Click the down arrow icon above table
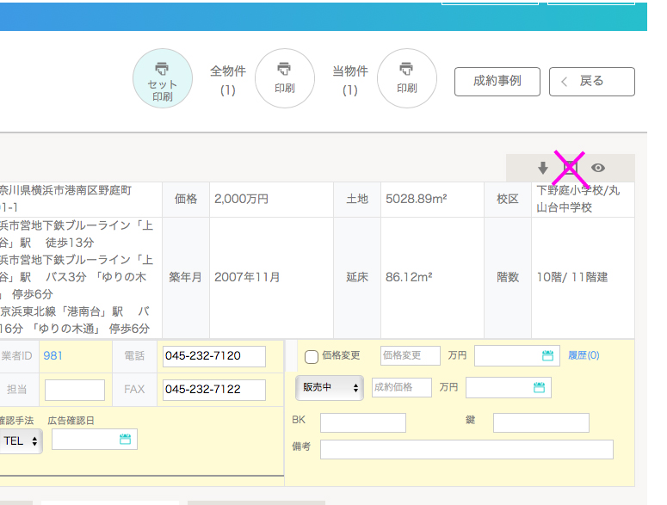This screenshot has height=505, width=667. (543, 168)
